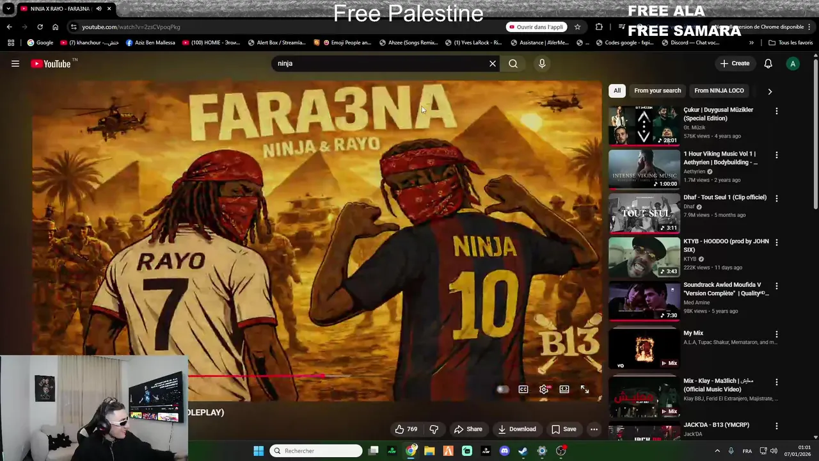Open options menu for the Çukur video

777,111
